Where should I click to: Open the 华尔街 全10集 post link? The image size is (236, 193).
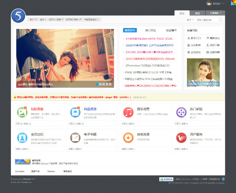pos(149,52)
